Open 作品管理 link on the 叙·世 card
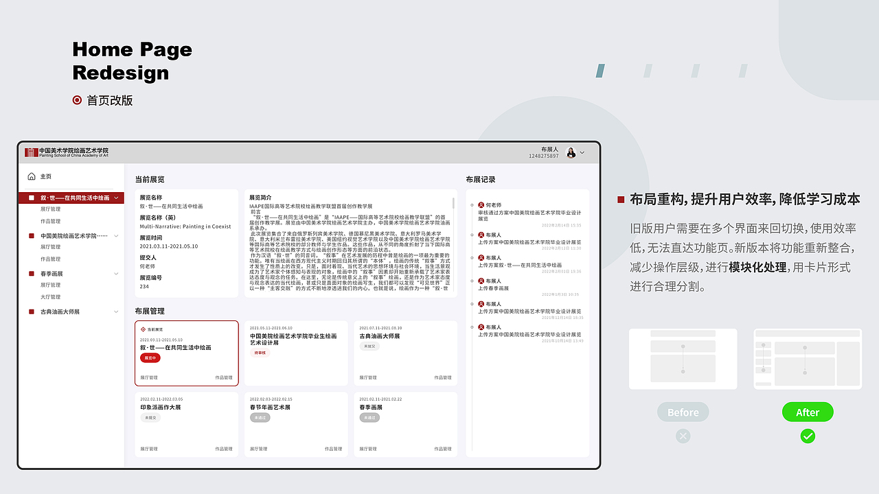879x494 pixels. [224, 377]
